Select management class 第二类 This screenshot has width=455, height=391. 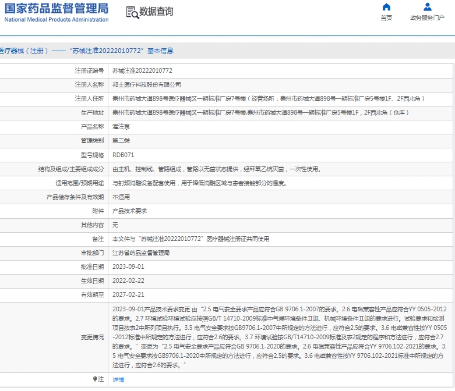(121, 141)
